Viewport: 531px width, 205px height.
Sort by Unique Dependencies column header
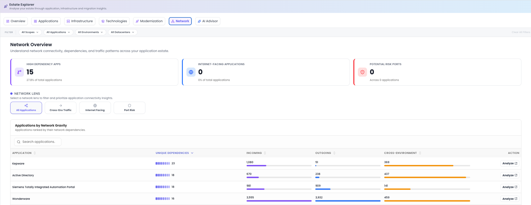coord(175,153)
